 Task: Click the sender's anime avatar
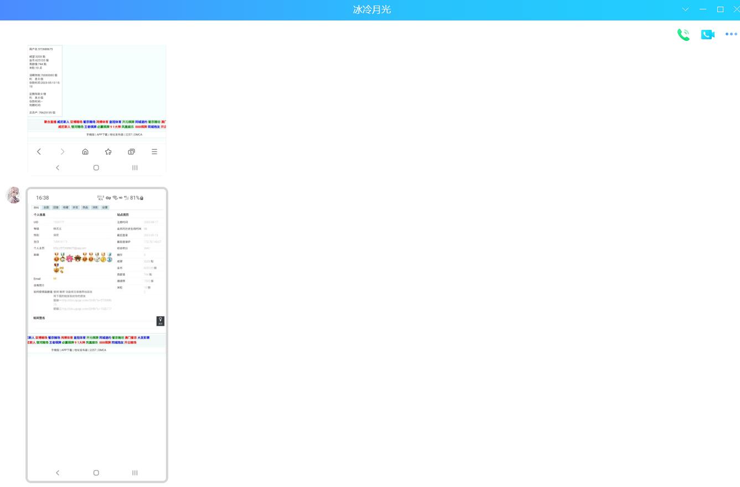click(14, 195)
